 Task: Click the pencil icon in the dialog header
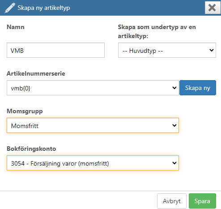pyautogui.click(x=10, y=8)
